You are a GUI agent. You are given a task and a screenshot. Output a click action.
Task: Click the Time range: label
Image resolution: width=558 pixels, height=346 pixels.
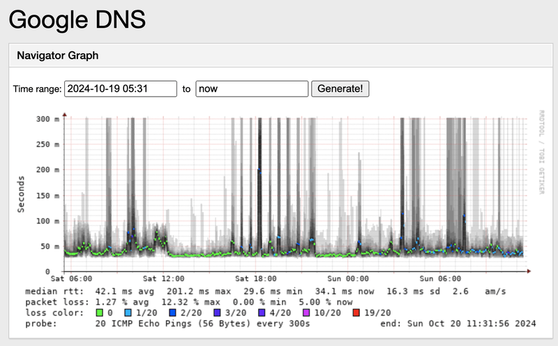pyautogui.click(x=38, y=89)
